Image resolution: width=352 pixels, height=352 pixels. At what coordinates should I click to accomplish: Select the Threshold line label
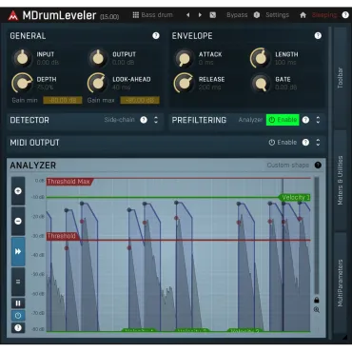pos(62,236)
